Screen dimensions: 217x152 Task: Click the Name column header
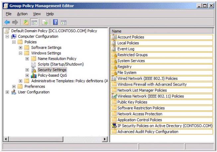pos(162,31)
